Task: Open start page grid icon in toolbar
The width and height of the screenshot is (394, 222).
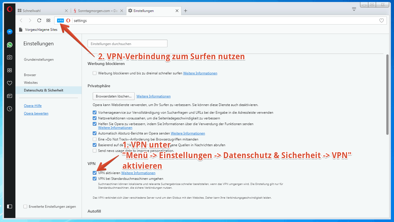Action: 49,21
